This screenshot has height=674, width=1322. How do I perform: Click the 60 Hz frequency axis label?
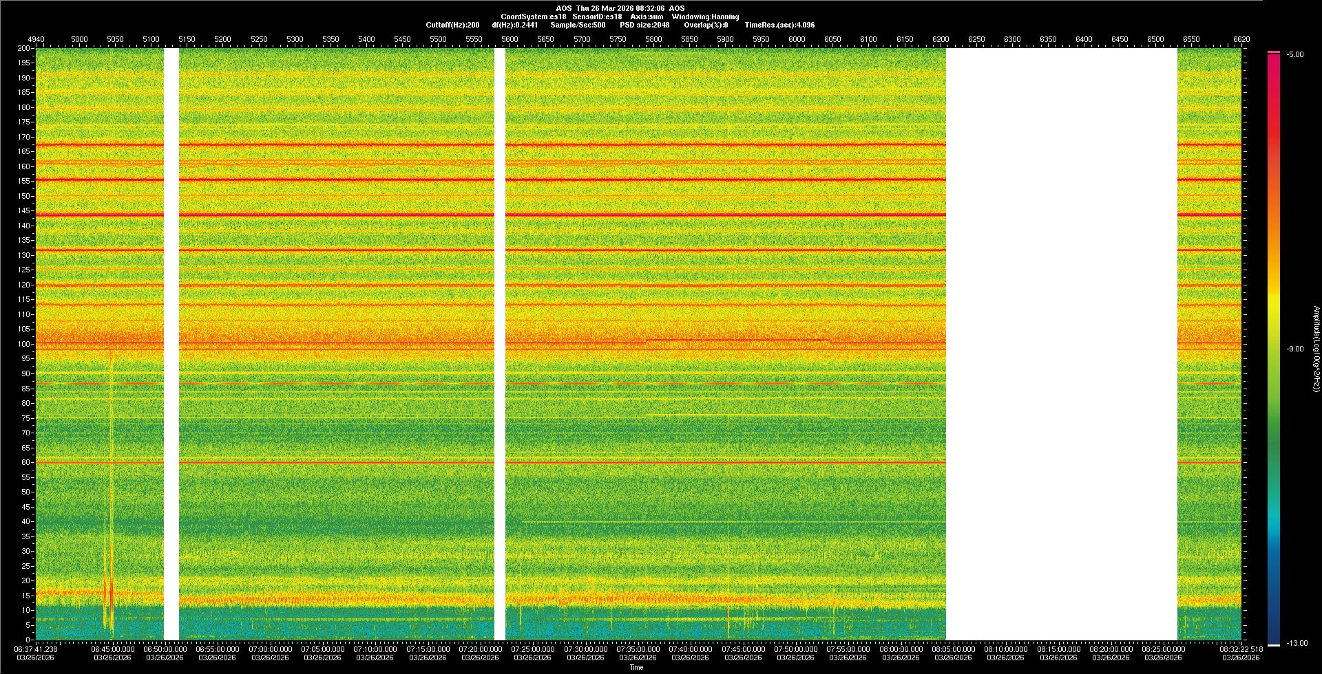coord(25,462)
